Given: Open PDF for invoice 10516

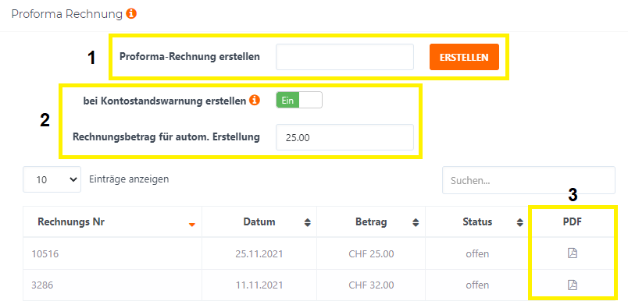Looking at the screenshot, I should pyautogui.click(x=573, y=253).
